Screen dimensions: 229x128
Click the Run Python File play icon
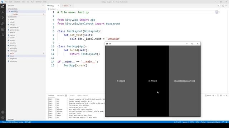(218, 6)
